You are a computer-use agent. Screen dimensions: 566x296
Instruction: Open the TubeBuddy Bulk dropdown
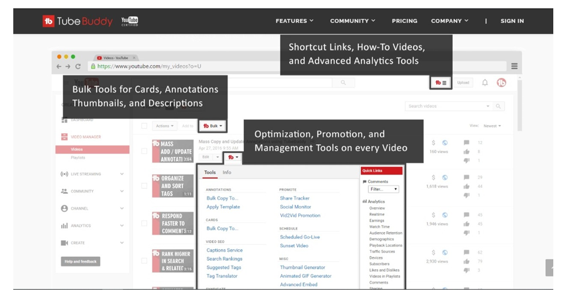[x=213, y=126]
